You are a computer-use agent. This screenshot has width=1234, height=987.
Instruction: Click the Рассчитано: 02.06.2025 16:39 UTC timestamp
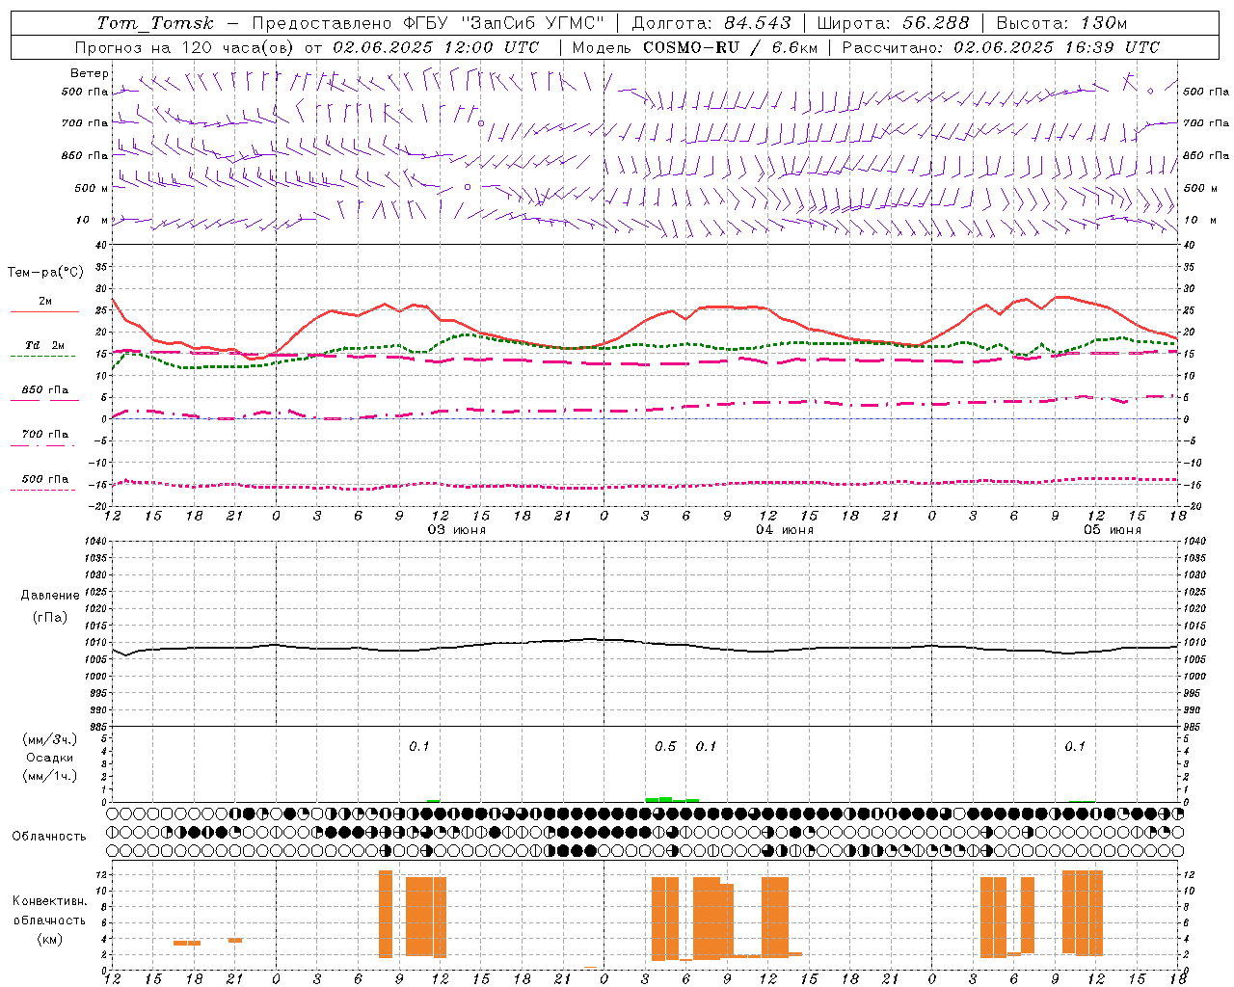pos(1001,47)
